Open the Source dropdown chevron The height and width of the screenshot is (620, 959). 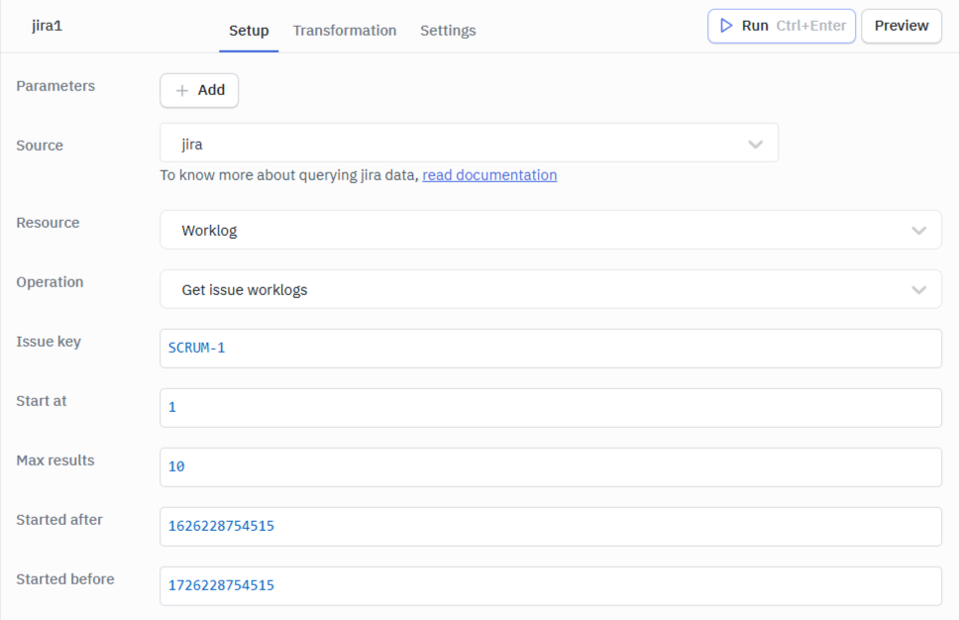[x=755, y=145]
